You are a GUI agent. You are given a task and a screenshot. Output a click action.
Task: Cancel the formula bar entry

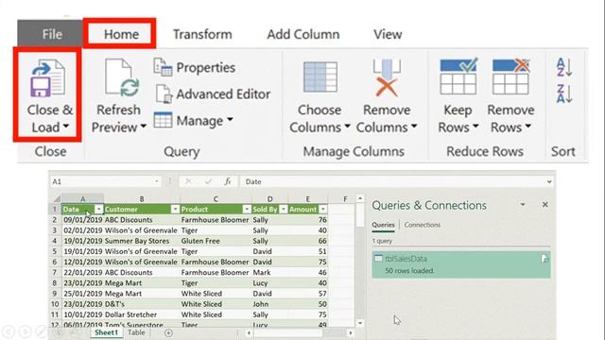tap(188, 181)
